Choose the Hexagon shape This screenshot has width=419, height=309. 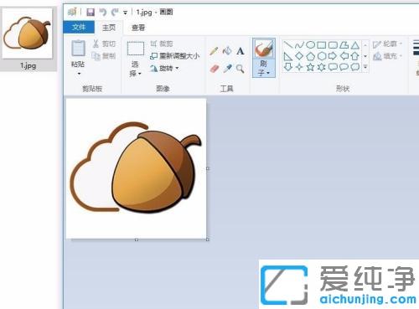pyautogui.click(x=322, y=56)
